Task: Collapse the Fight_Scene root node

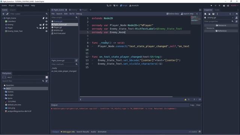Action: [3, 18]
